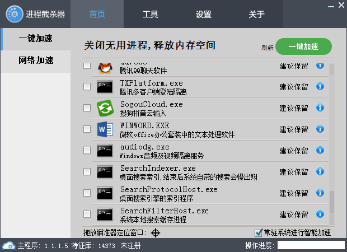
Task: Check the SogouCloud.exe checkbox
Action: pos(87,108)
